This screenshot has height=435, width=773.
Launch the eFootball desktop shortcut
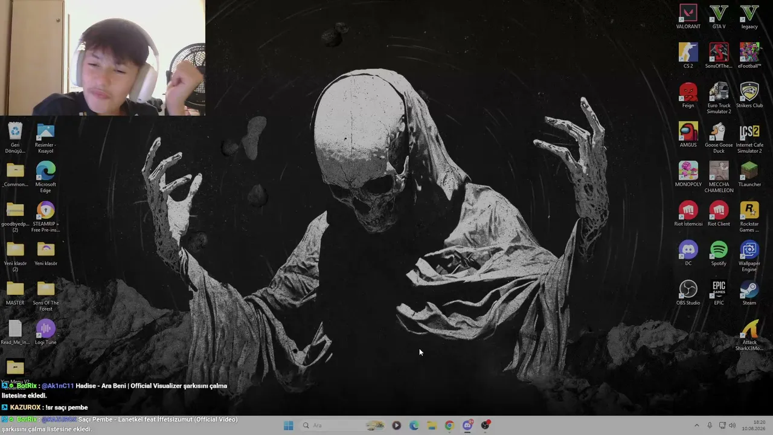point(749,56)
